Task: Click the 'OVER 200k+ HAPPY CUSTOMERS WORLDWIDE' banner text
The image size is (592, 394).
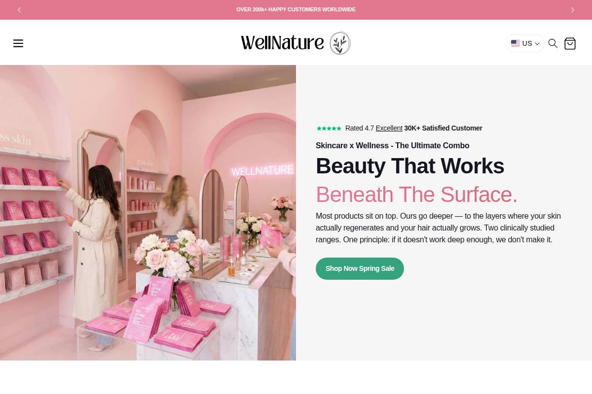Action: (296, 9)
